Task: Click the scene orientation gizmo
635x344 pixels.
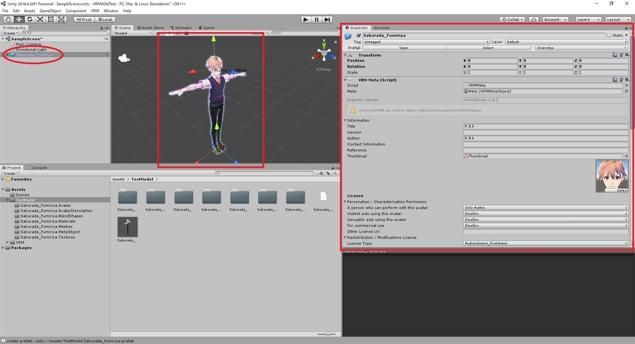Action: (x=323, y=53)
